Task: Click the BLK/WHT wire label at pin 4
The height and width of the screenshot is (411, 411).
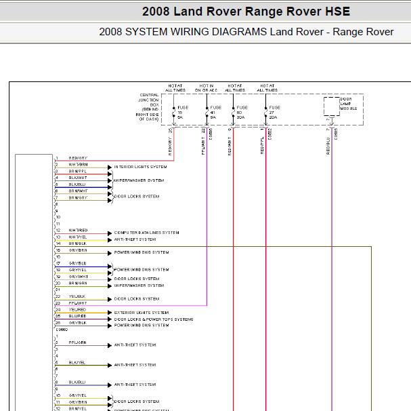Action: click(x=78, y=178)
